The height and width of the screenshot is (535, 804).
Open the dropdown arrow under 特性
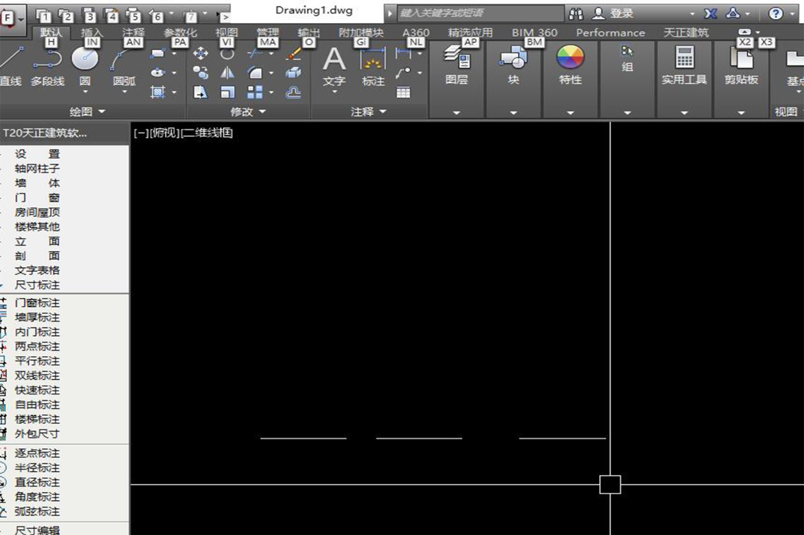click(570, 113)
